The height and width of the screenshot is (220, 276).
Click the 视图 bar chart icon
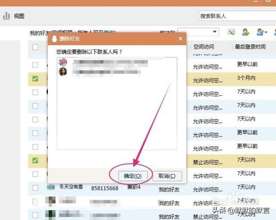pos(6,16)
